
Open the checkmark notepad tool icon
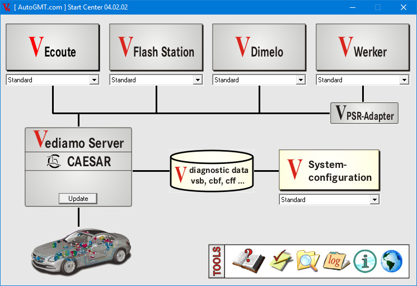tap(281, 261)
